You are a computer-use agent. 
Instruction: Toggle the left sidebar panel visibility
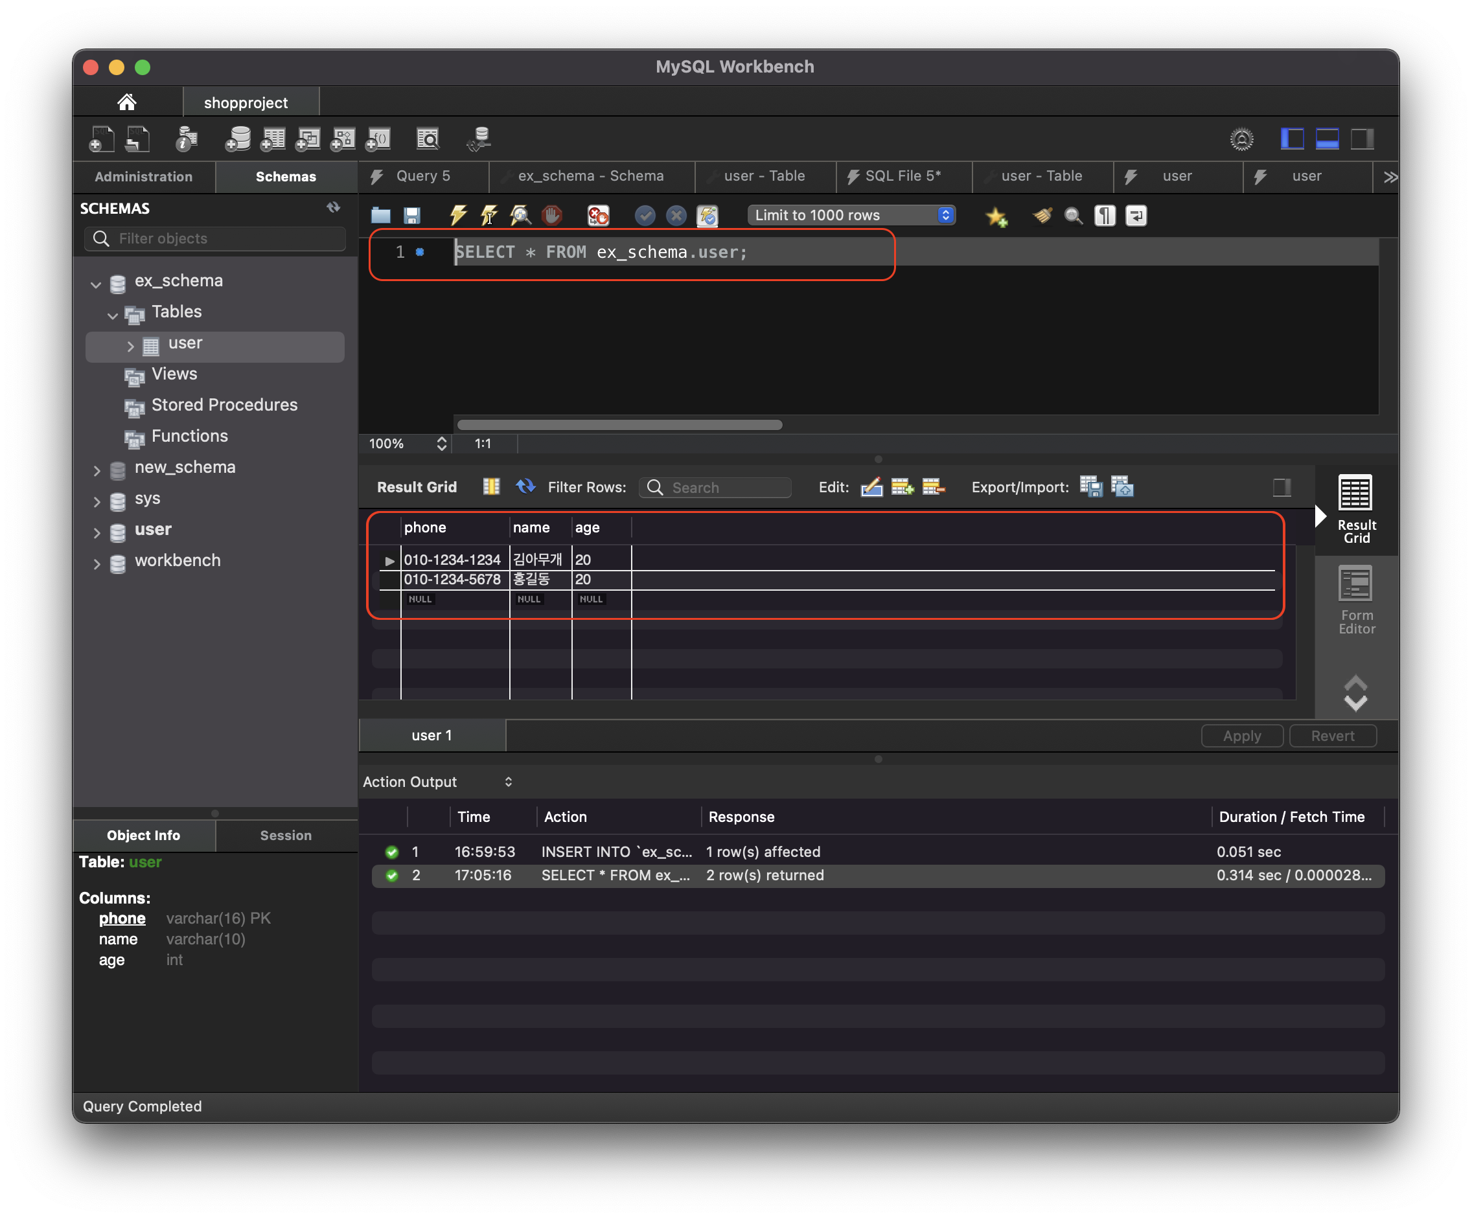click(1292, 139)
